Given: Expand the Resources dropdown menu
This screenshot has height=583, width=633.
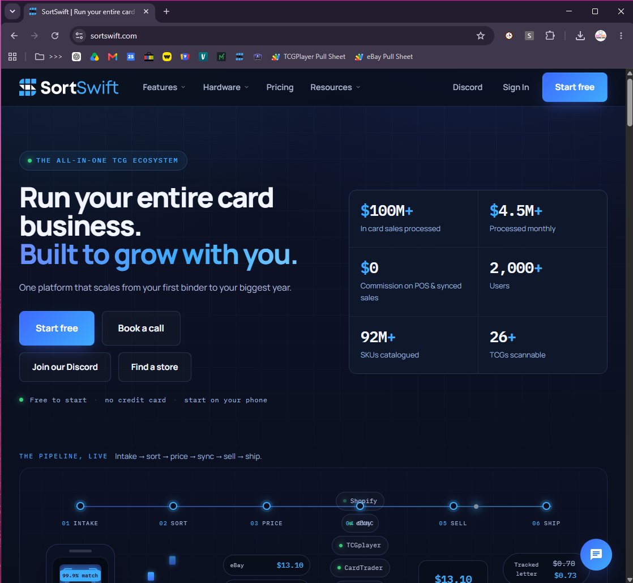Looking at the screenshot, I should (335, 87).
